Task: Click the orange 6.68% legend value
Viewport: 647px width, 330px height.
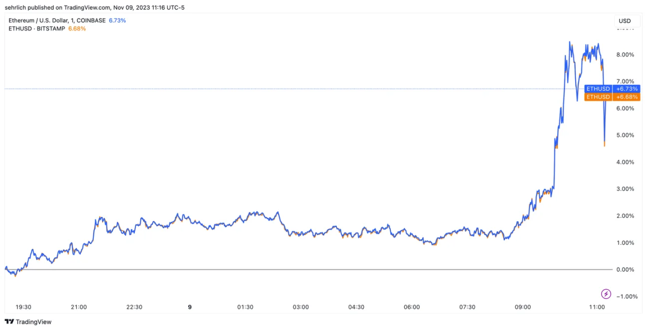Action: (x=77, y=28)
